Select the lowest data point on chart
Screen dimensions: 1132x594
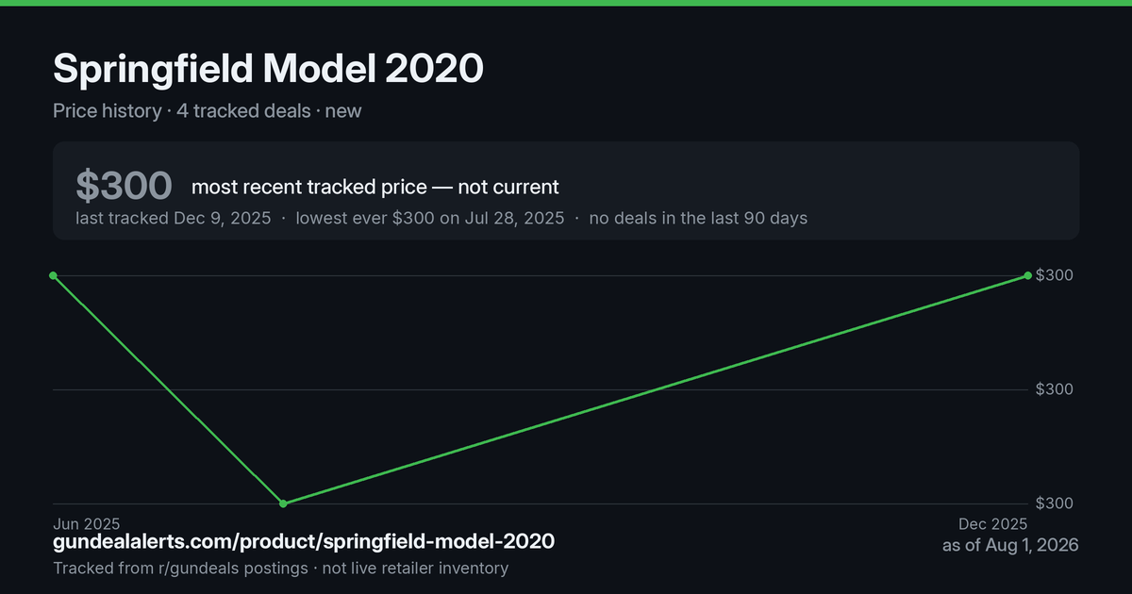284,503
